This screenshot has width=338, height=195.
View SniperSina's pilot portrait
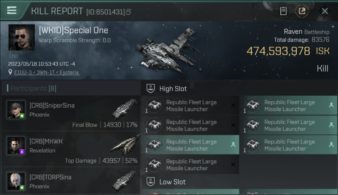point(16,110)
